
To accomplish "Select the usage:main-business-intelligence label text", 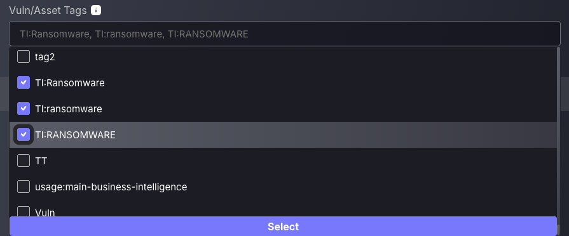I will click(111, 187).
